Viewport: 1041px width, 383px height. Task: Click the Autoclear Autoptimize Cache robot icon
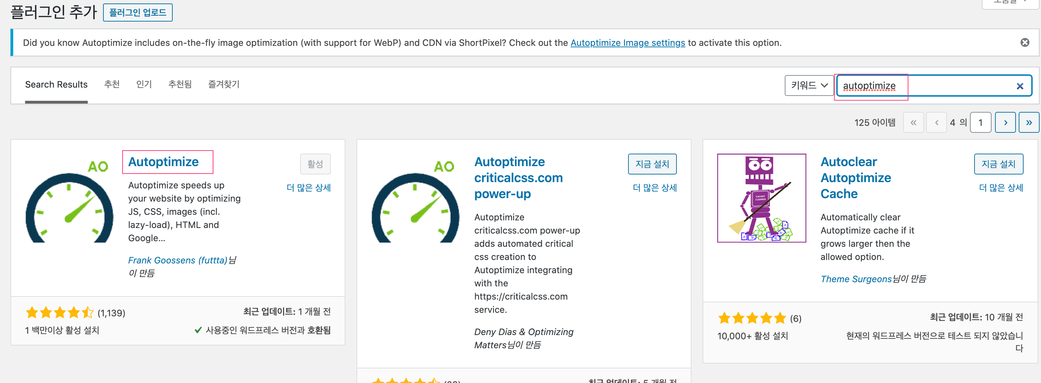761,198
